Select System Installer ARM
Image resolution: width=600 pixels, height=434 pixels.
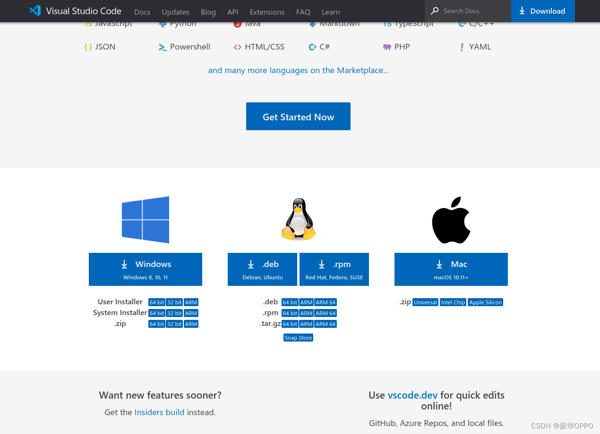click(x=191, y=313)
